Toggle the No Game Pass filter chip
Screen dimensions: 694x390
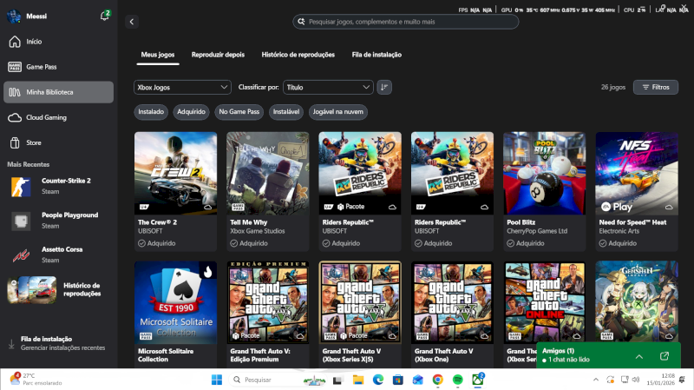[x=239, y=112]
